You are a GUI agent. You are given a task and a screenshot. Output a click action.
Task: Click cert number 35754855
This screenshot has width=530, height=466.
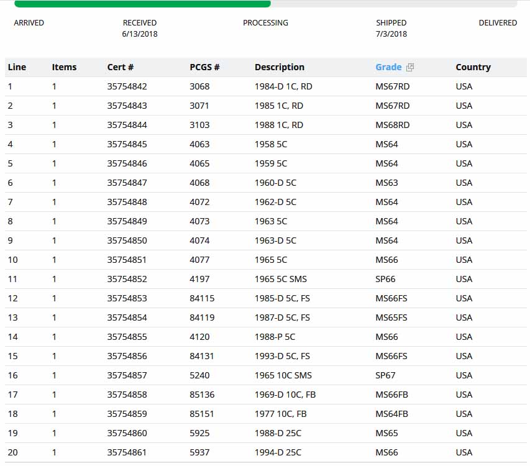127,337
